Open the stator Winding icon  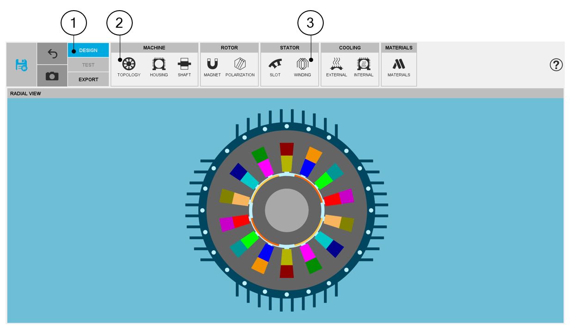coord(302,65)
